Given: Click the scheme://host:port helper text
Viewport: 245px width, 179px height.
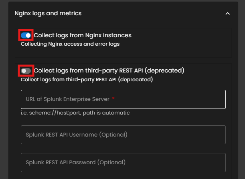Looking at the screenshot, I should click(x=75, y=113).
